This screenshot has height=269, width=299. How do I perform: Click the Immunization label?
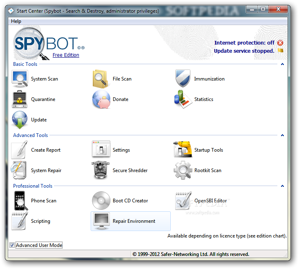pyautogui.click(x=210, y=79)
